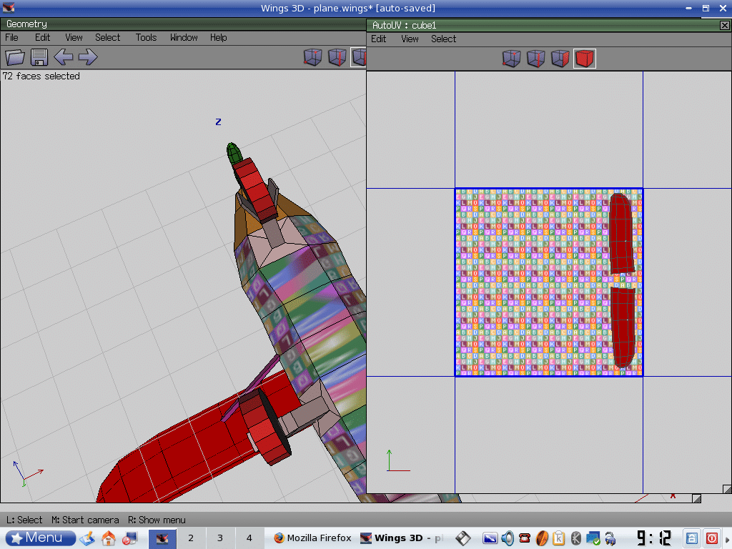Click the Mozilla Firefox taskbar button
732x549 pixels.
(x=312, y=538)
